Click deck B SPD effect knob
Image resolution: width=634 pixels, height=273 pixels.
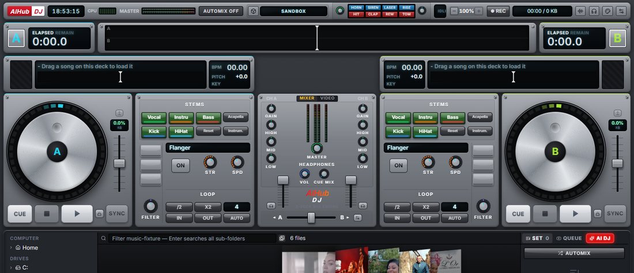(455, 162)
